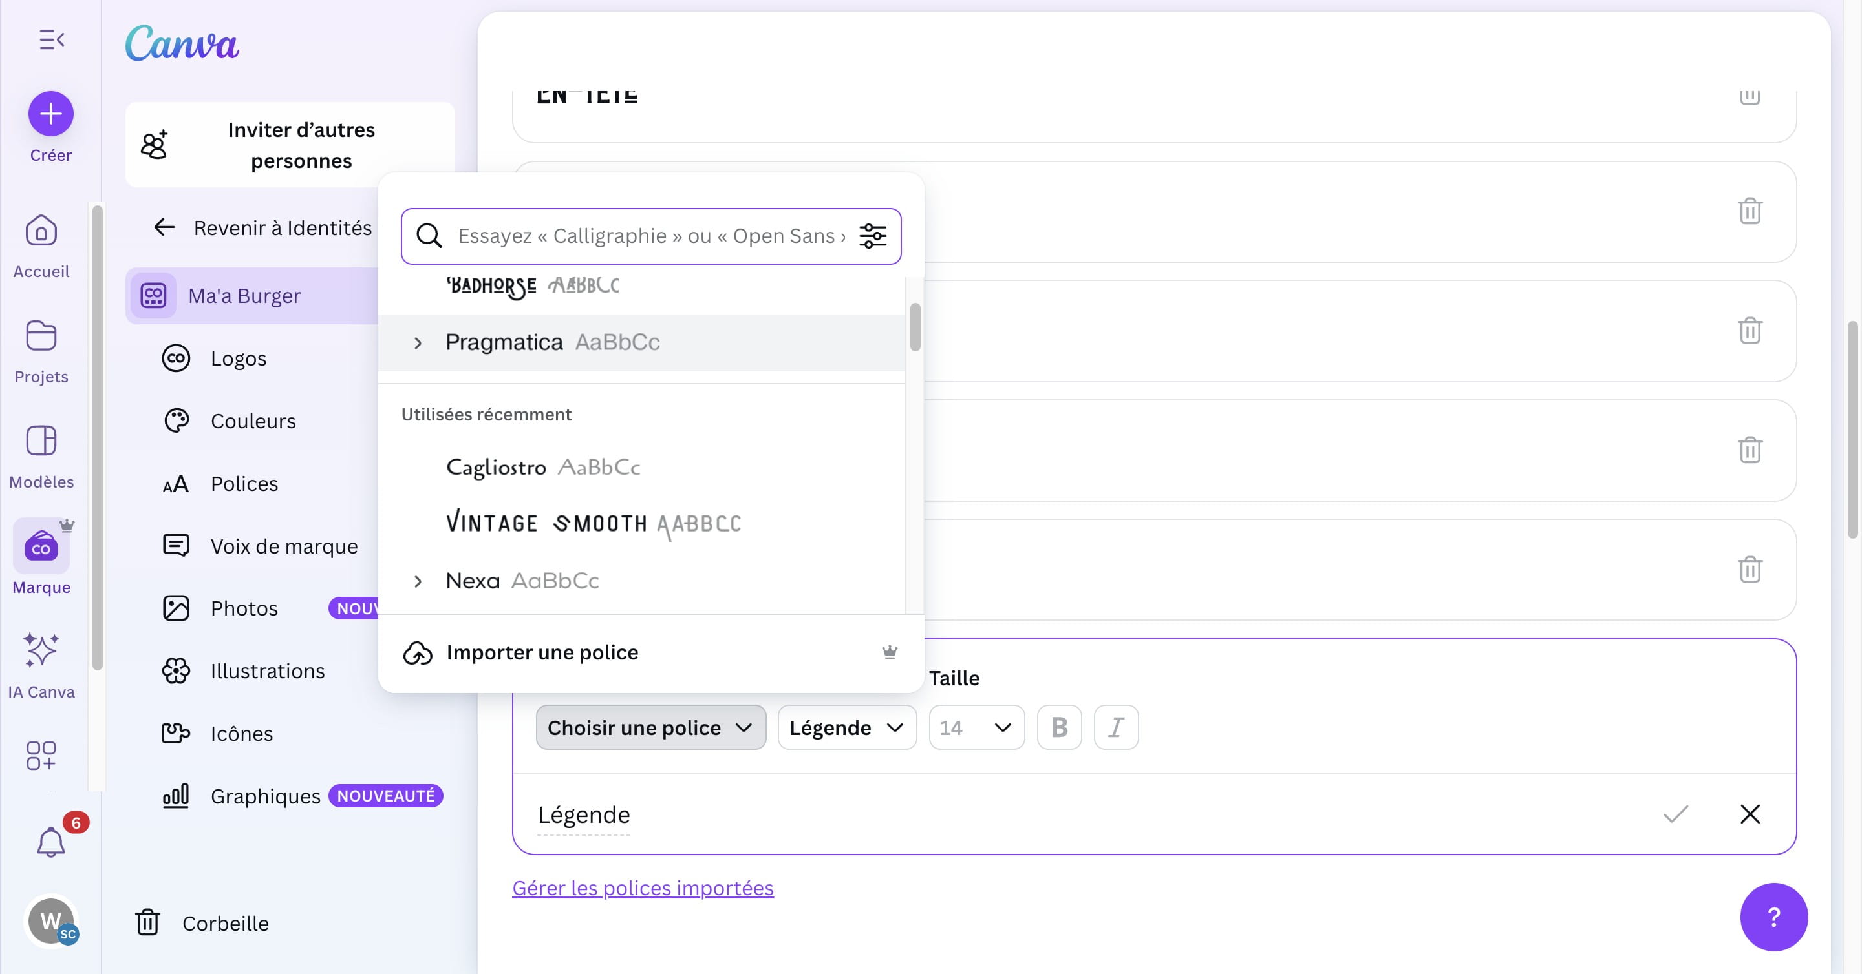Expand the Nexa font family
This screenshot has height=974, width=1862.
[418, 581]
